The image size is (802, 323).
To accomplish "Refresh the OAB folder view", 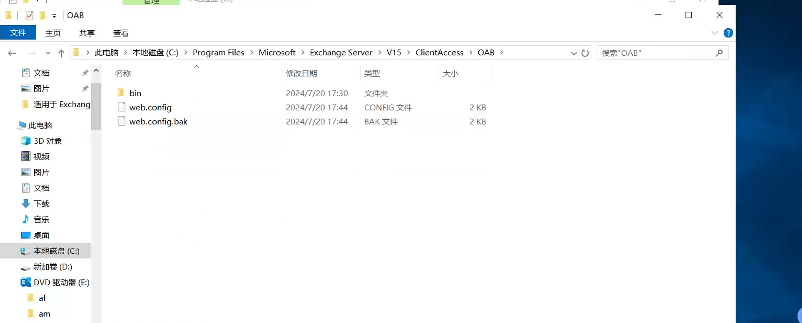I will 585,53.
